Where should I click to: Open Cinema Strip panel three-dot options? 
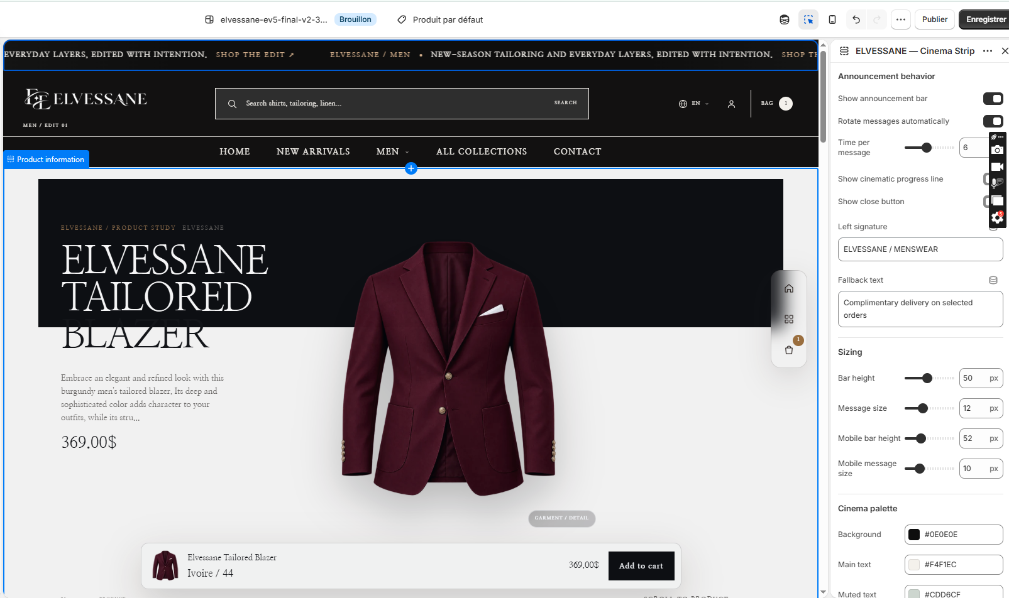988,51
